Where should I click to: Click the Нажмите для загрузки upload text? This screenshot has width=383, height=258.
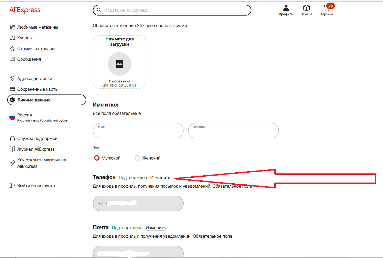coord(119,41)
